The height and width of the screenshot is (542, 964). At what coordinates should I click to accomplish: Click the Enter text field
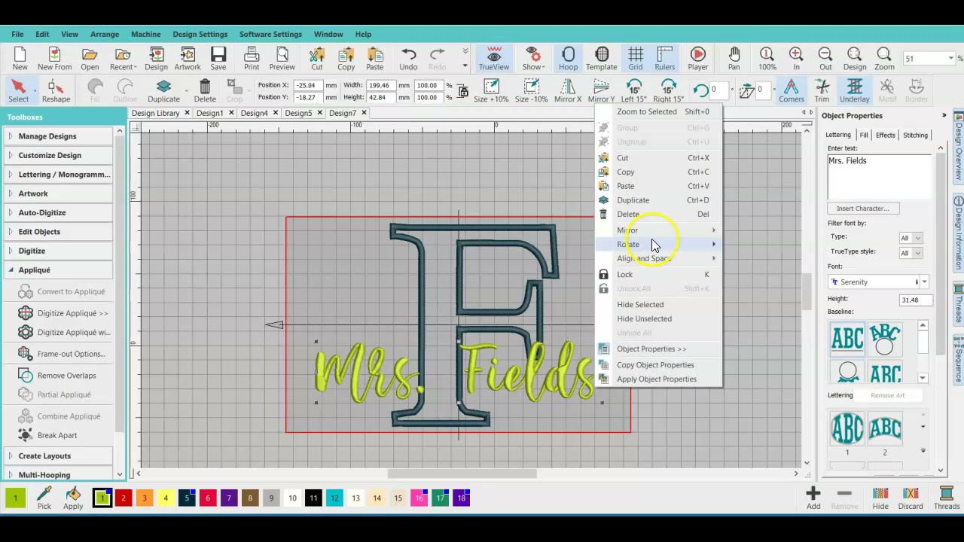[x=879, y=177]
